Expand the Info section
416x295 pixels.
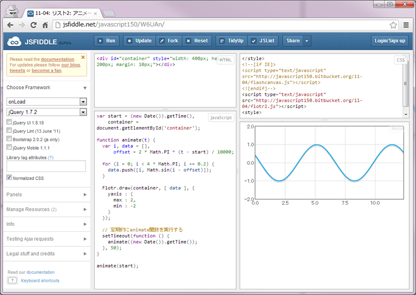[x=47, y=224]
